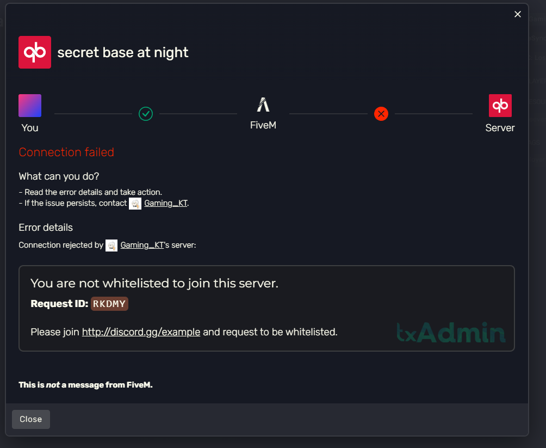
Task: Open Gaming_KT link in contact line
Action: pyautogui.click(x=166, y=203)
